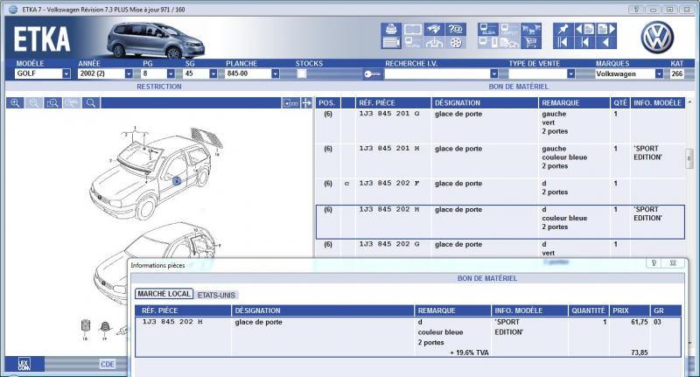
Task: Zoom in on the illustration
Action: click(x=15, y=103)
